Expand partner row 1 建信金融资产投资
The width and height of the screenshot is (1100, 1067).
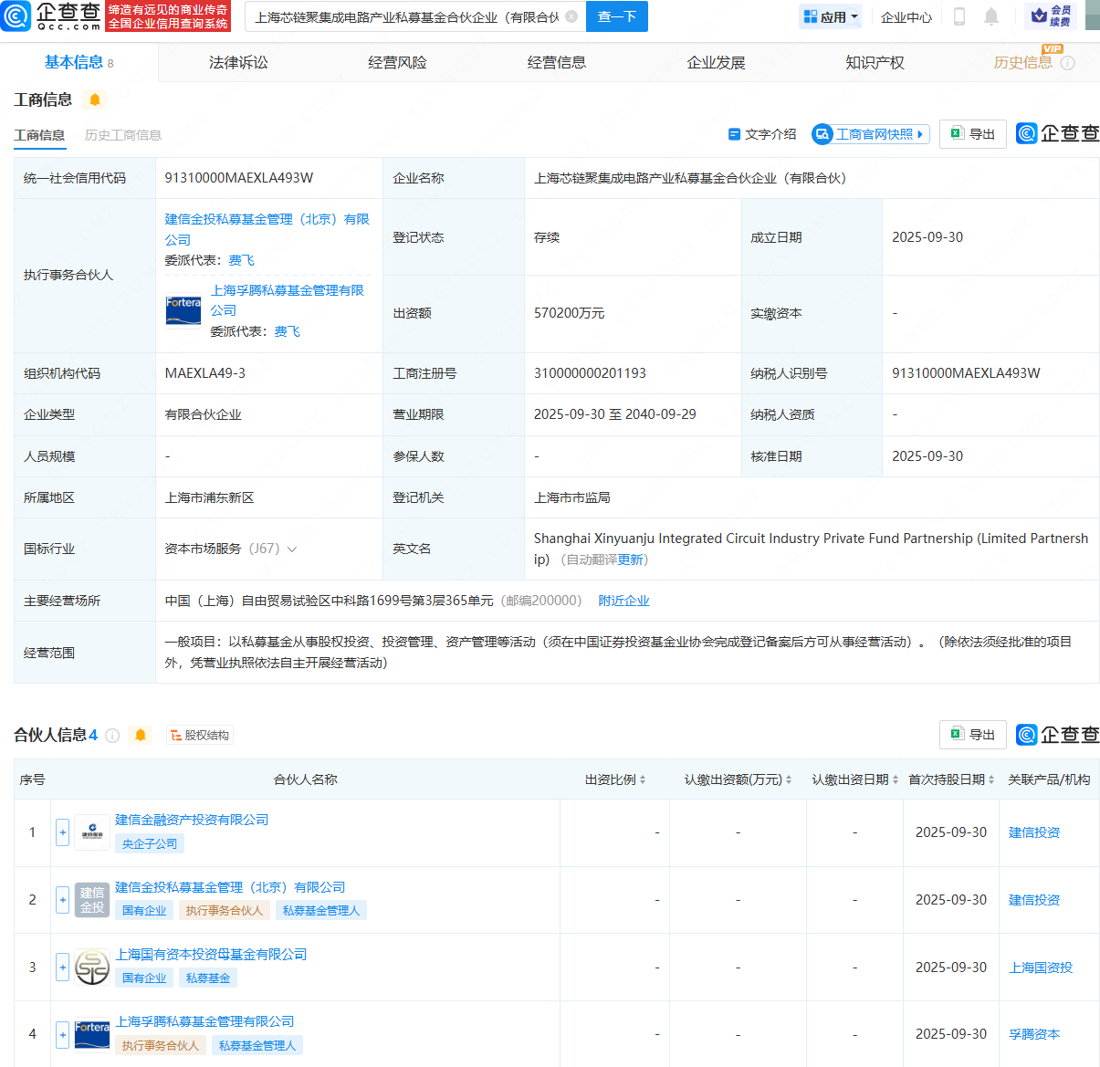point(62,832)
